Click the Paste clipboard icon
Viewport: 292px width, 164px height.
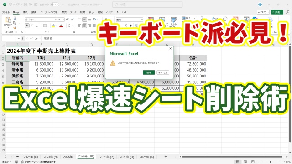[8, 20]
